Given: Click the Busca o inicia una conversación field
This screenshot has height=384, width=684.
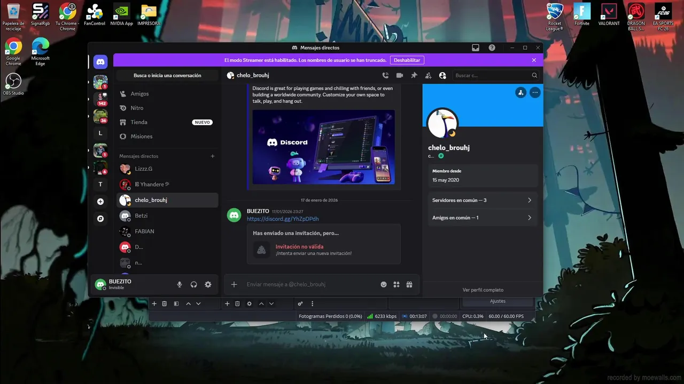Looking at the screenshot, I should (x=167, y=76).
